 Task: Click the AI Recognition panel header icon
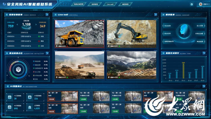pos(8,86)
